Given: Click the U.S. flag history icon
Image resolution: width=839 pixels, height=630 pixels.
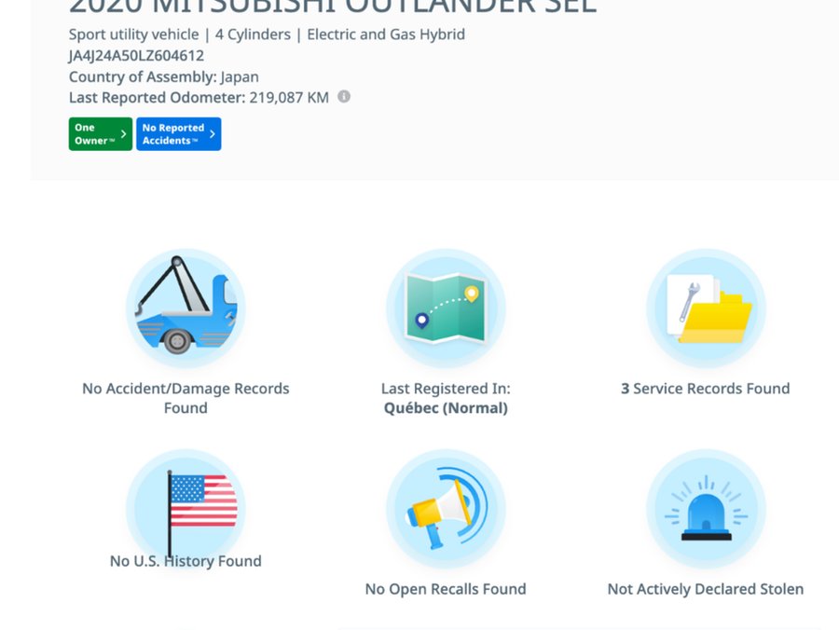Looking at the screenshot, I should click(x=186, y=509).
